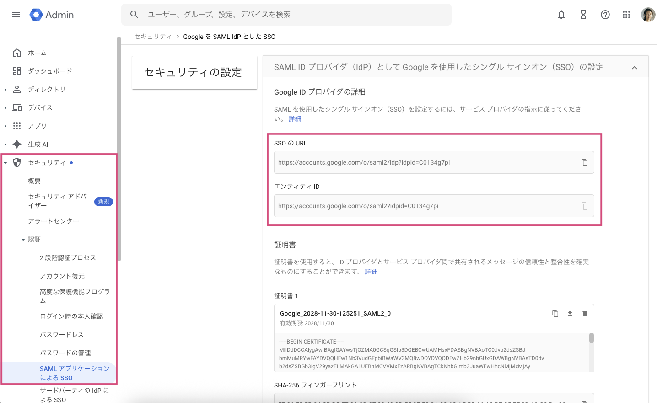Download certificate 1
This screenshot has width=657, height=403.
(570, 313)
